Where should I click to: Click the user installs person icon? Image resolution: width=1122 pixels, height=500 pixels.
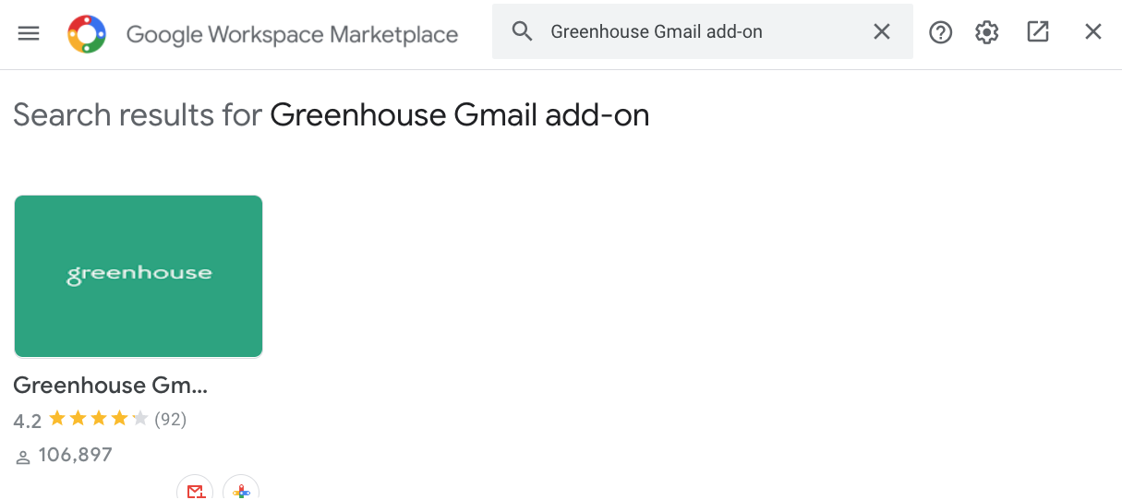[x=23, y=457]
